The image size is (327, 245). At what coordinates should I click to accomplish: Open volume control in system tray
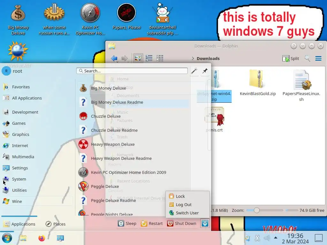click(267, 238)
